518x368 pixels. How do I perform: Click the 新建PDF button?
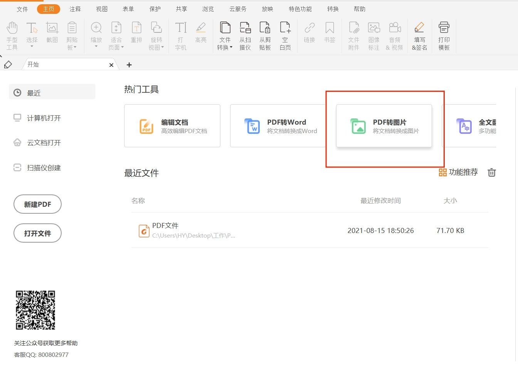[37, 204]
